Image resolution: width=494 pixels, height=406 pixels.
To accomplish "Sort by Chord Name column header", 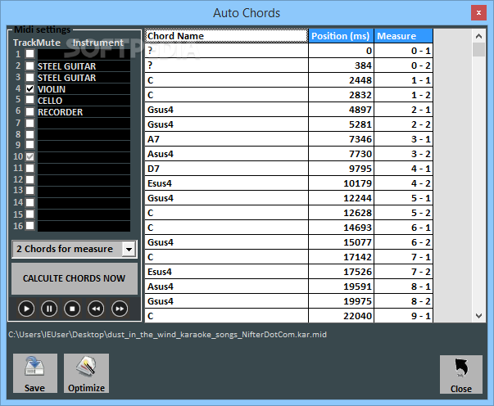I will pos(226,36).
